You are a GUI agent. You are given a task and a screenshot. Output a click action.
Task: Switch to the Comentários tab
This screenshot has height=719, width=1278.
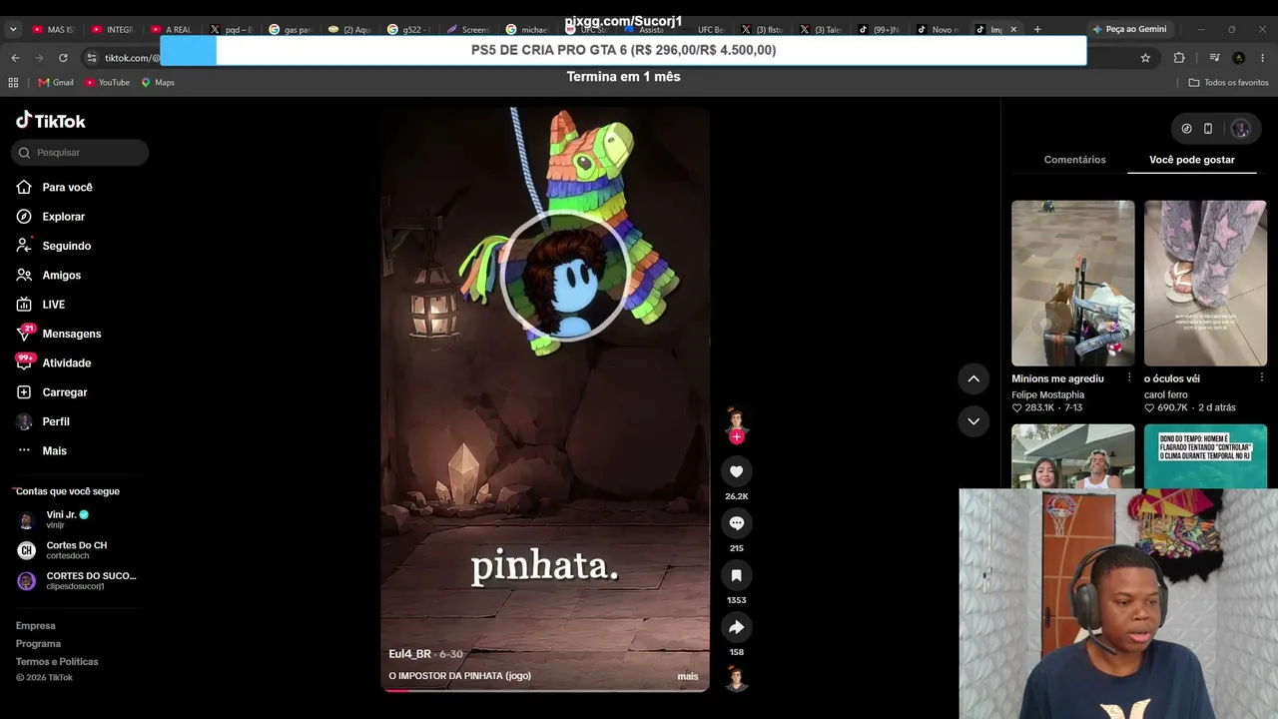(1074, 160)
